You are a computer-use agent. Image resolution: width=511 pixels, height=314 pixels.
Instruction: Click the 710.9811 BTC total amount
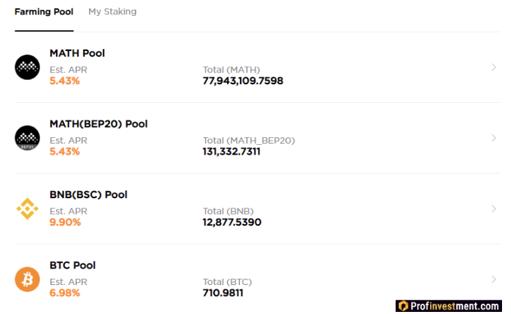[x=223, y=293]
